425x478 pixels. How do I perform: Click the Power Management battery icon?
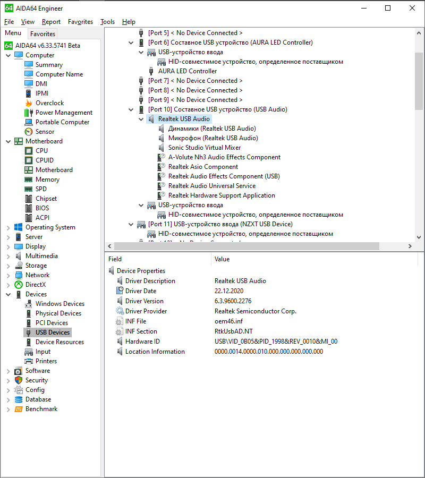29,113
